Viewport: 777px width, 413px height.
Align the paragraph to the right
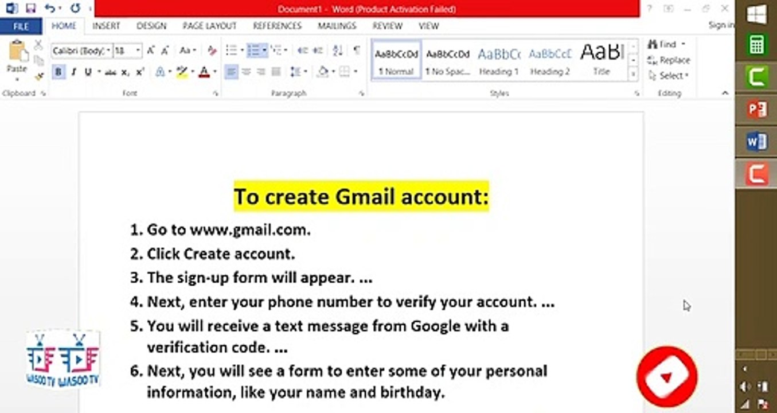(261, 72)
